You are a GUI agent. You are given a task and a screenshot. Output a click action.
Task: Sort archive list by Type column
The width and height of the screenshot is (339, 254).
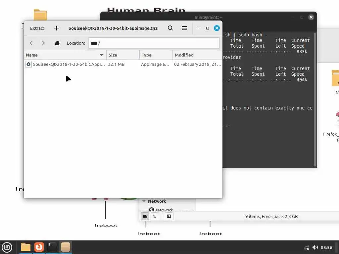[x=156, y=55]
